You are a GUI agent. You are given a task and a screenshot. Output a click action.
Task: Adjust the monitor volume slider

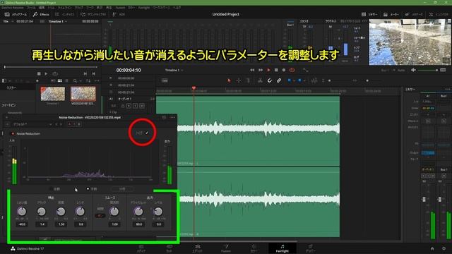click(x=428, y=70)
